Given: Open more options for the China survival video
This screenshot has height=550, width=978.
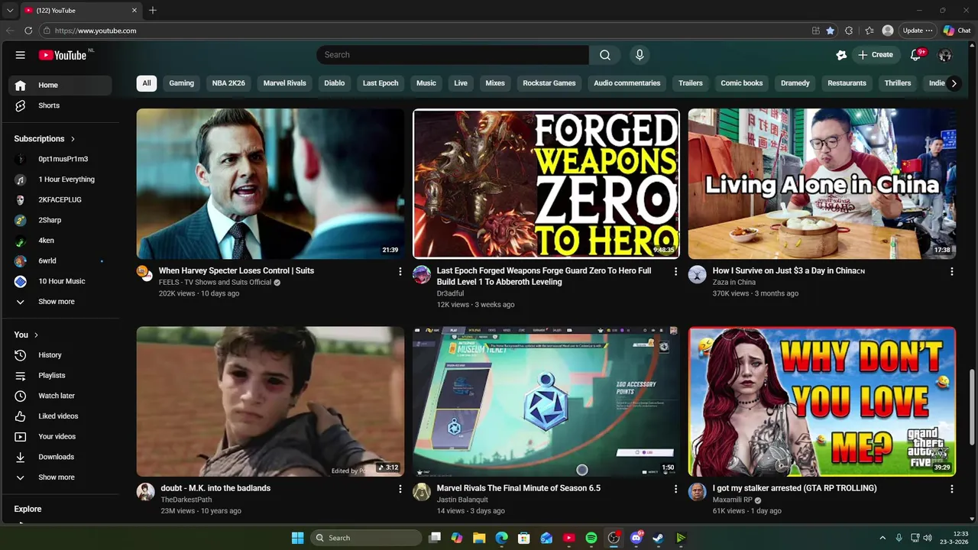Looking at the screenshot, I should point(951,271).
